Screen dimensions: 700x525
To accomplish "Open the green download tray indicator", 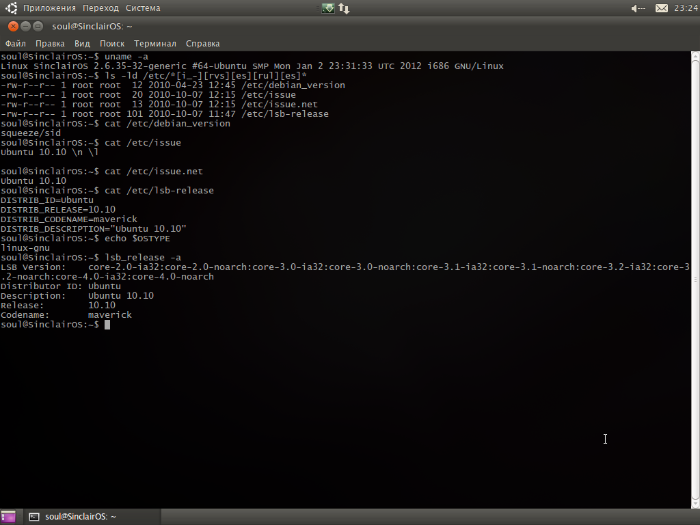I will point(327,8).
